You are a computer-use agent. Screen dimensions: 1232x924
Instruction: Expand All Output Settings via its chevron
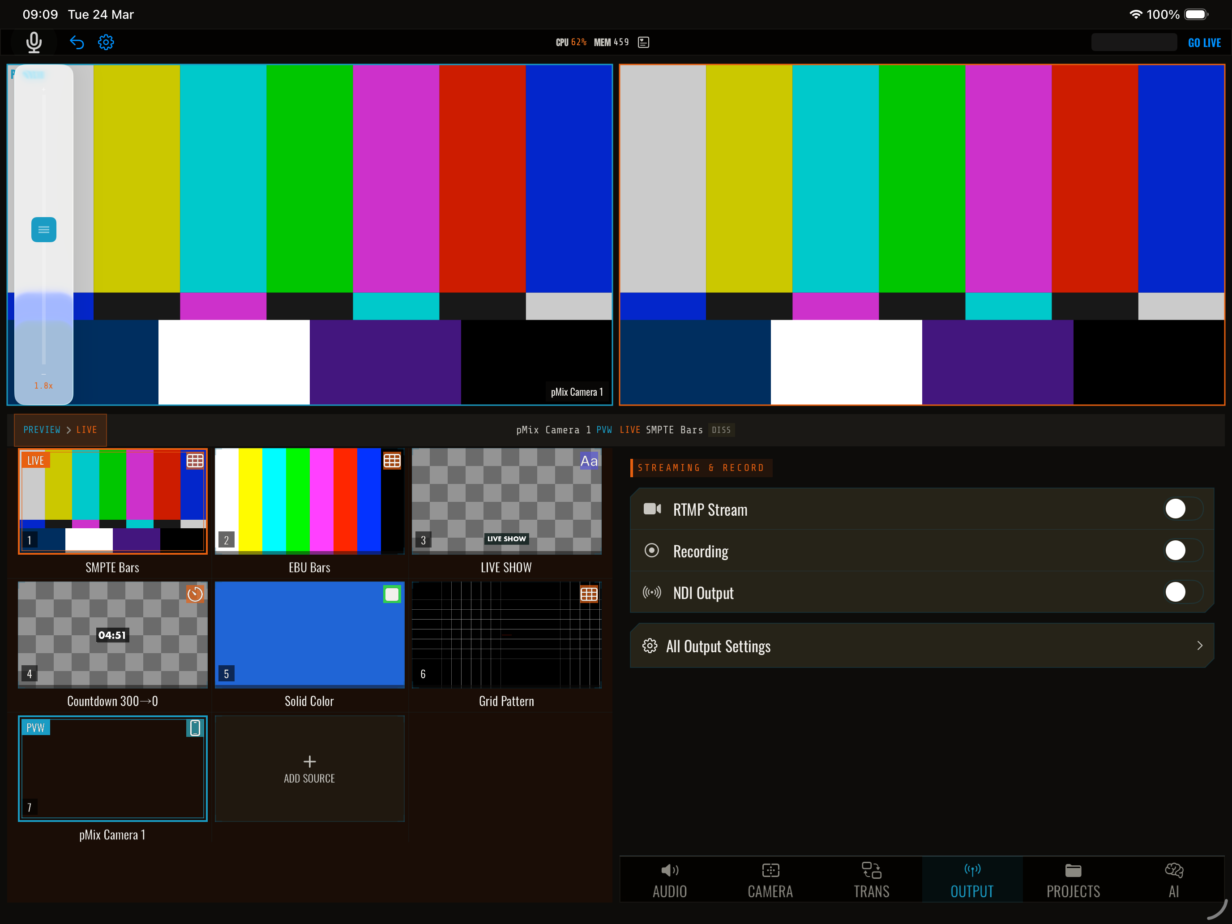[1200, 646]
